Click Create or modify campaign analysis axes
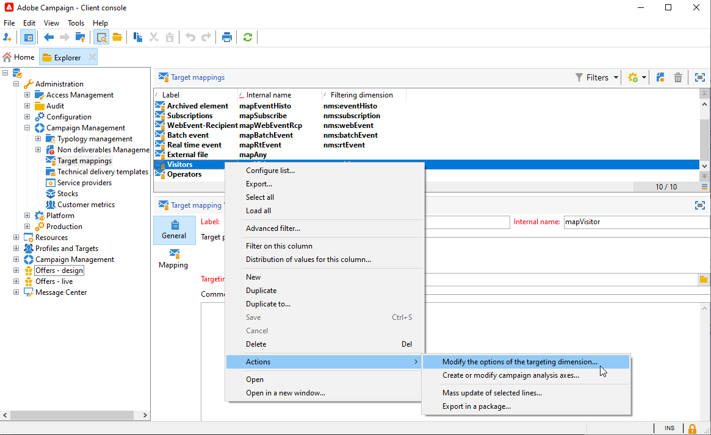Image resolution: width=711 pixels, height=435 pixels. click(x=526, y=375)
